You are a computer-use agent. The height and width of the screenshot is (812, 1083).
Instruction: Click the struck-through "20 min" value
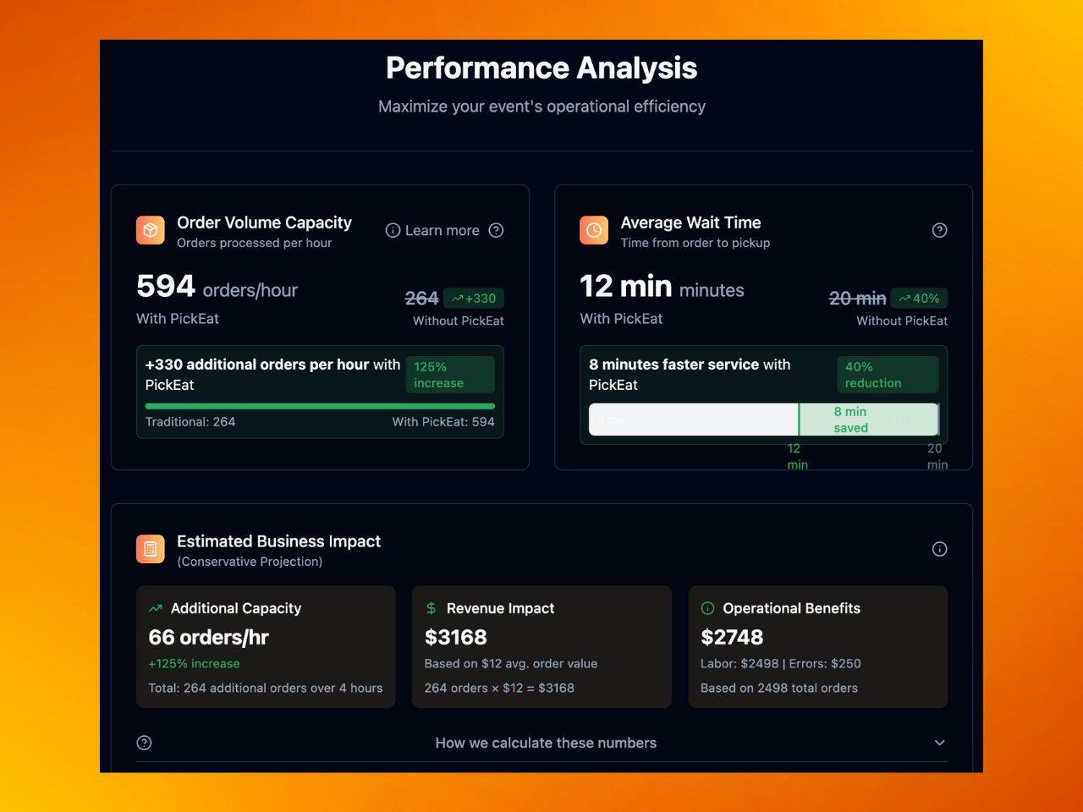pyautogui.click(x=857, y=299)
